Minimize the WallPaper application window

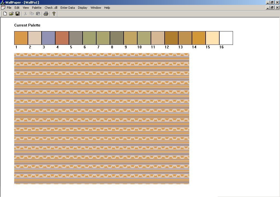point(268,2)
